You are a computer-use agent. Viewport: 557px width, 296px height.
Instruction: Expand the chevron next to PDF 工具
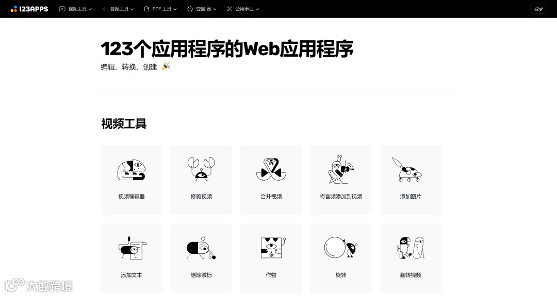point(175,9)
